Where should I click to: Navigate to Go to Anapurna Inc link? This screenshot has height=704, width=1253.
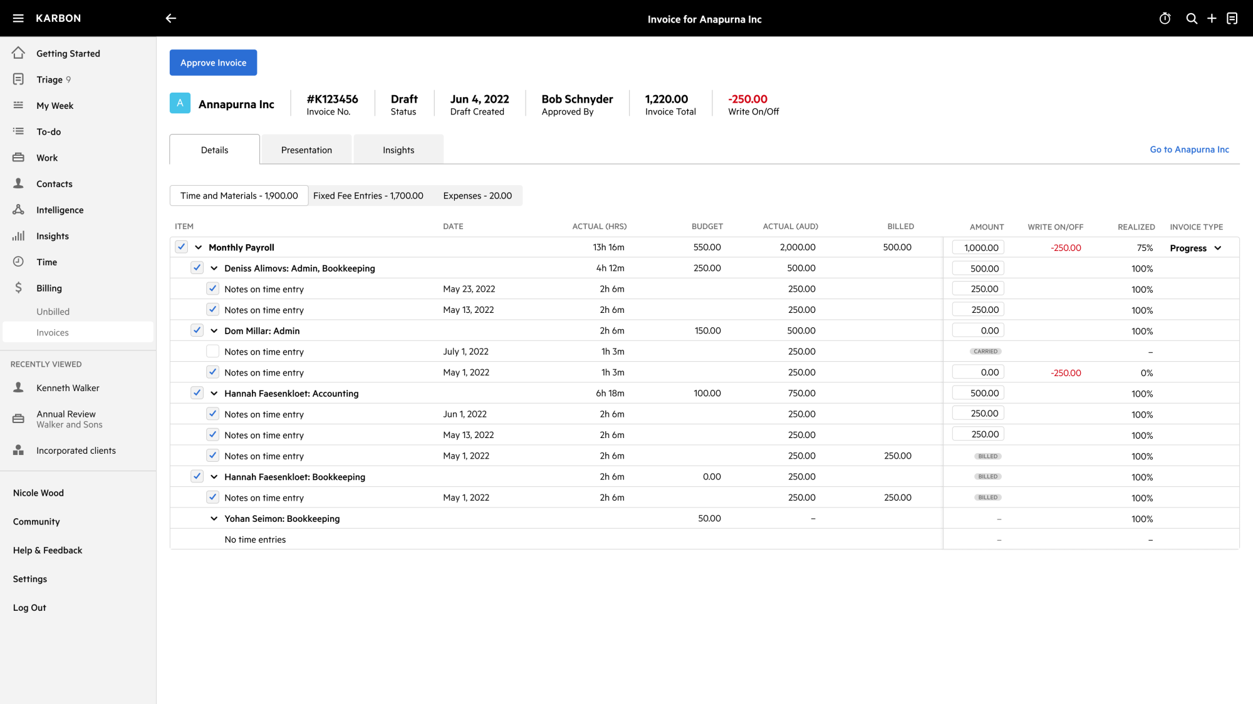click(1189, 149)
